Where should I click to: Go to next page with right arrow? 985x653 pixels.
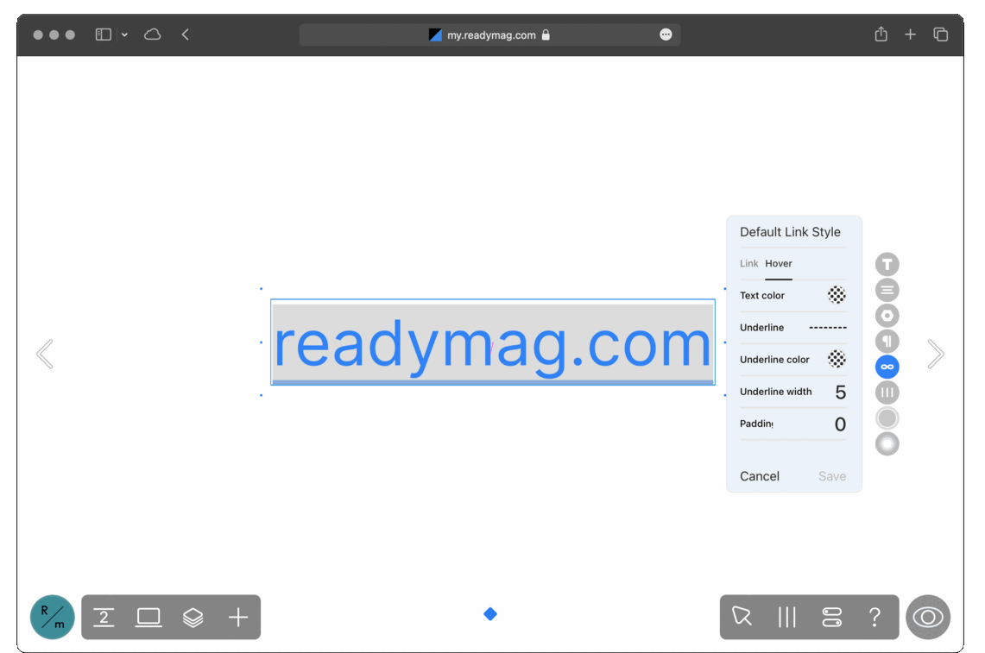(x=936, y=355)
